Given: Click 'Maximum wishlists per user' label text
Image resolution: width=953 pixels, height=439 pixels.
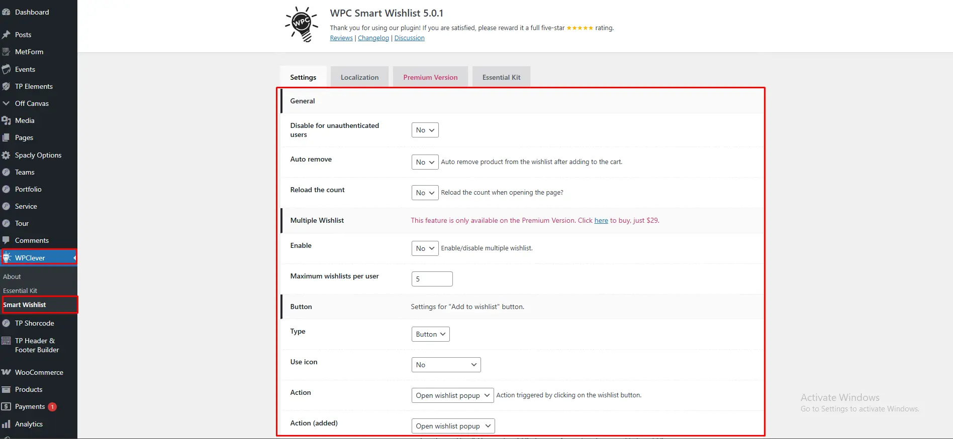Looking at the screenshot, I should [334, 276].
